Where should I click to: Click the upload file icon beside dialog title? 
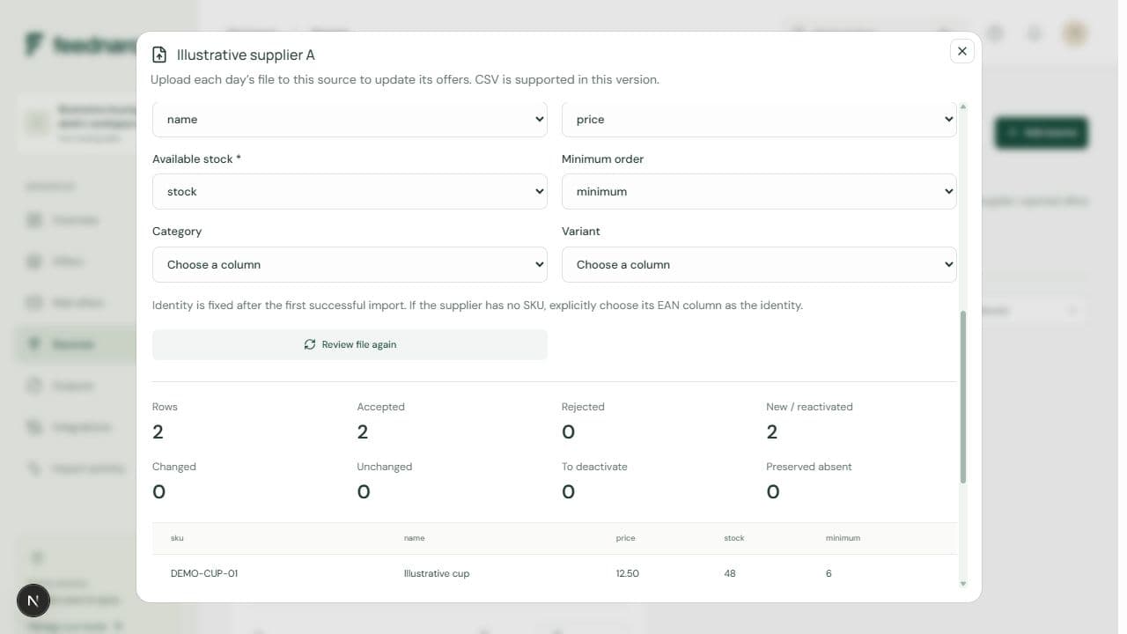(159, 55)
